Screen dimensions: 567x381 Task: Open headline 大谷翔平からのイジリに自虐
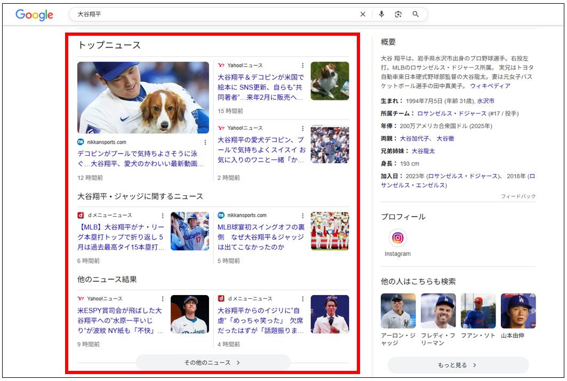coord(261,321)
